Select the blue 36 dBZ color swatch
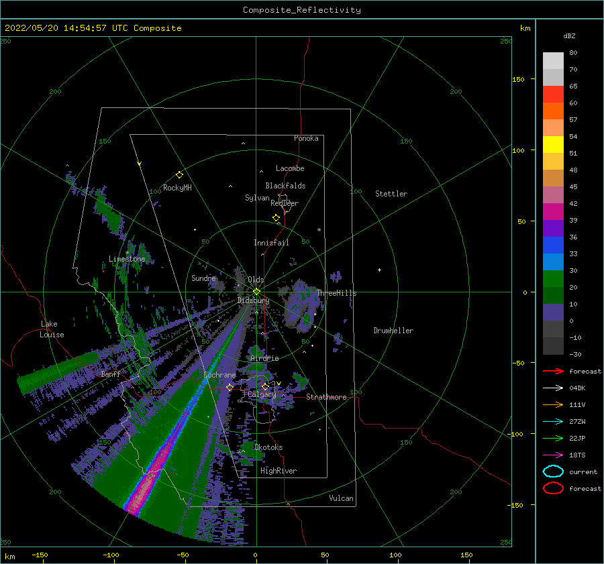604x564 pixels. (x=553, y=245)
